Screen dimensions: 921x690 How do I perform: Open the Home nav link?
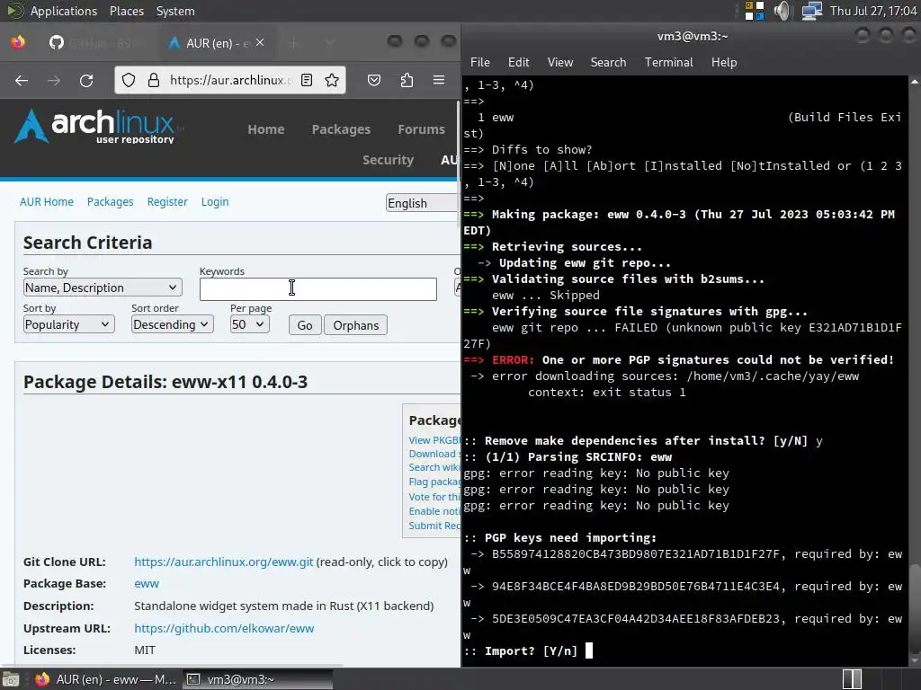coord(266,129)
